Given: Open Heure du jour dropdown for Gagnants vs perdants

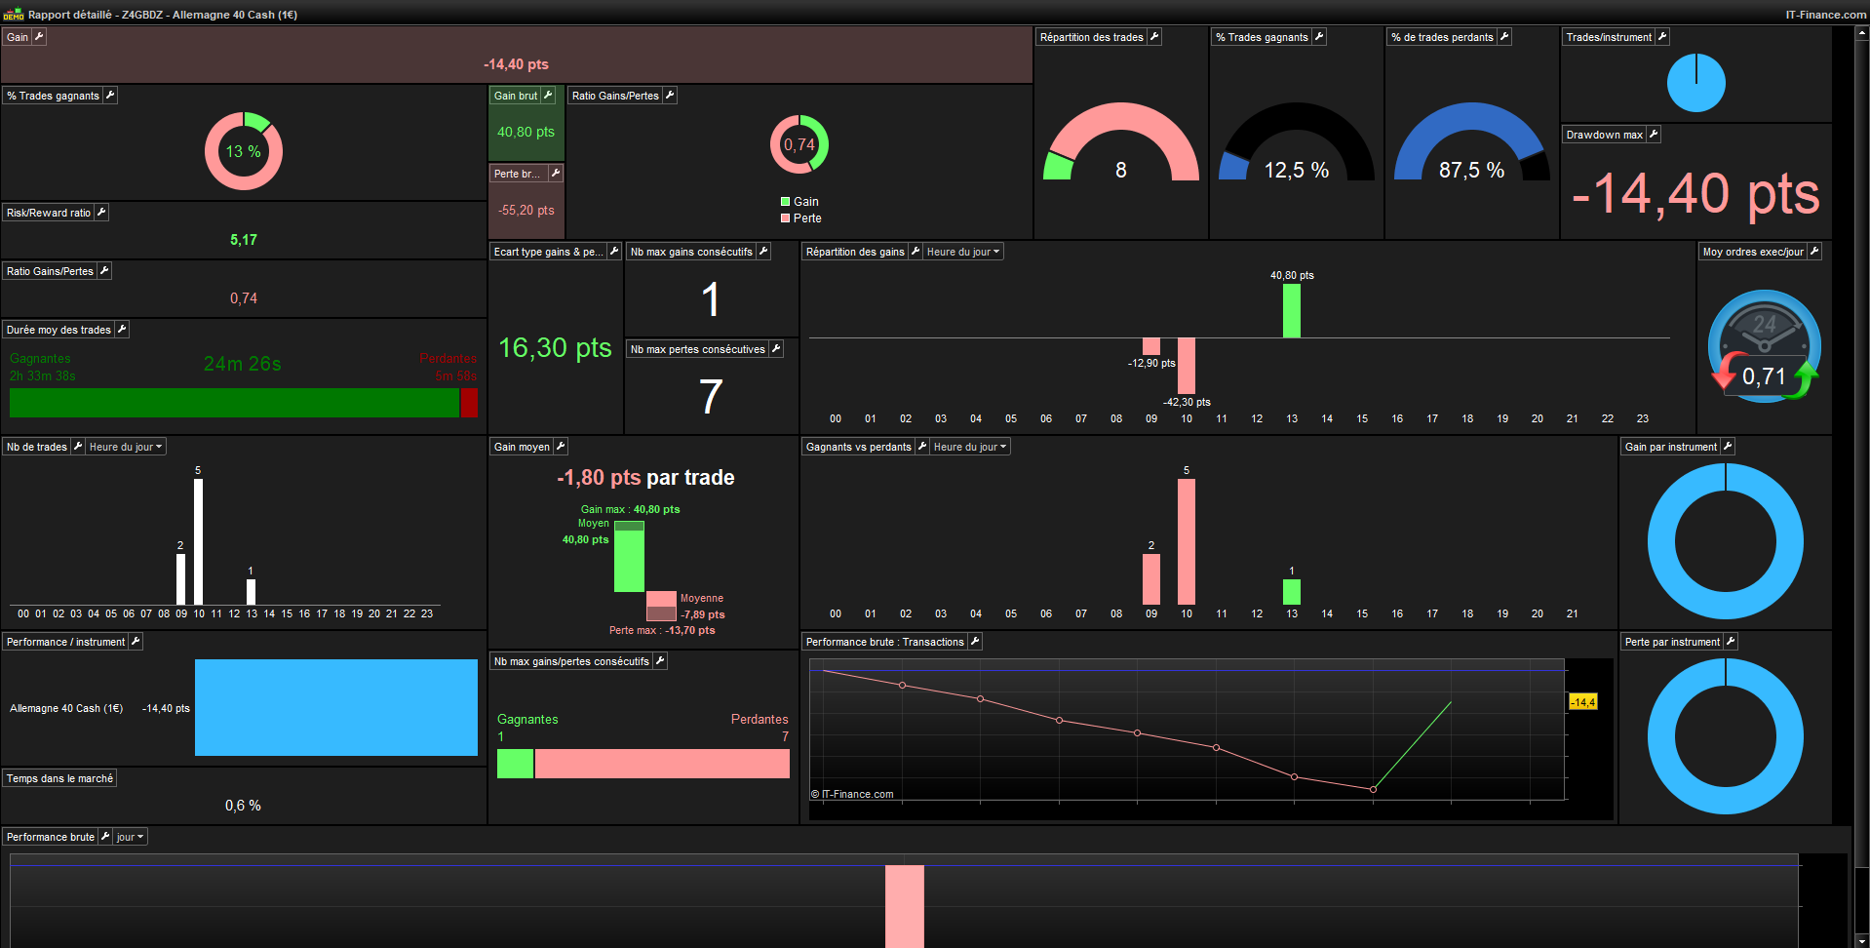Looking at the screenshot, I should tap(970, 447).
